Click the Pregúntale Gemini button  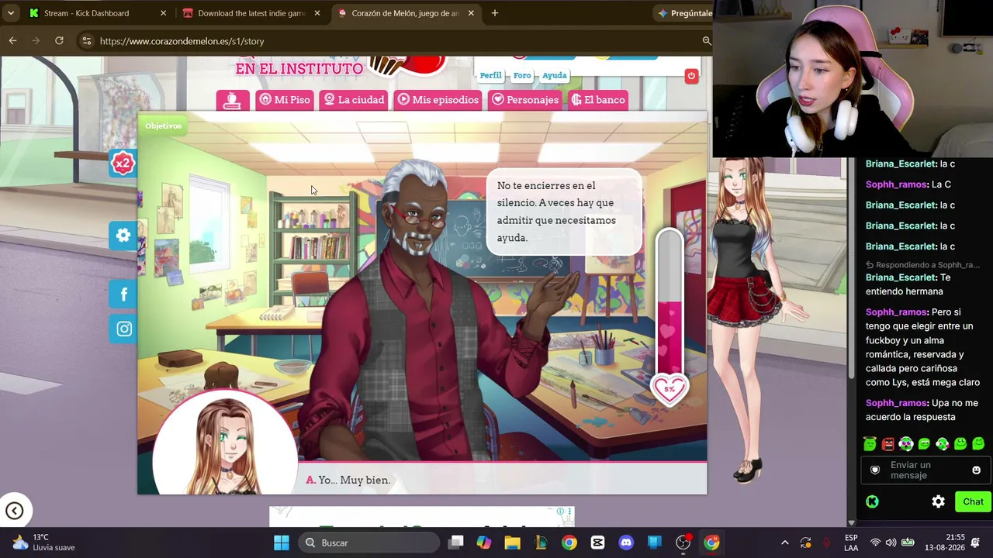(x=684, y=13)
